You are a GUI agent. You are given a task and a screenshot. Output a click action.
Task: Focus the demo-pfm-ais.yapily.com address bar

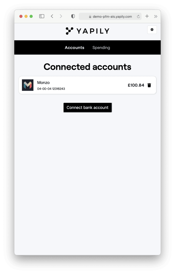[110, 16]
